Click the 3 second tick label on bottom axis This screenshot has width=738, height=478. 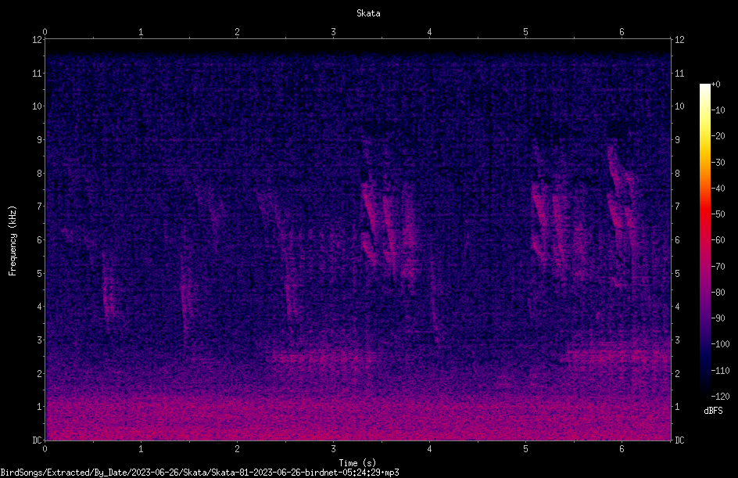click(x=333, y=449)
